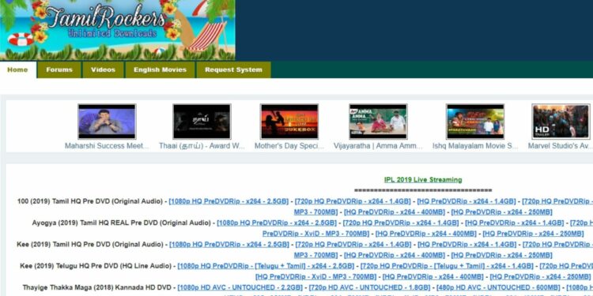
Task: Open the Mother's Day Special jukebox thumbnail
Action: [289, 122]
